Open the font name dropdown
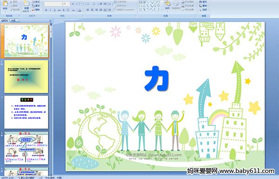Viewport: 279px width, 179px height. pos(61,4)
